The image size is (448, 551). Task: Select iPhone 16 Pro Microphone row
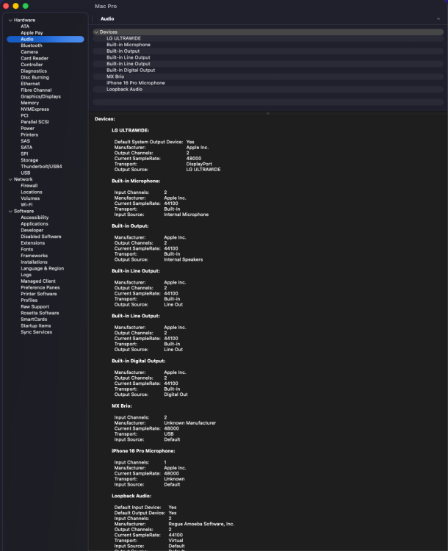pyautogui.click(x=268, y=83)
